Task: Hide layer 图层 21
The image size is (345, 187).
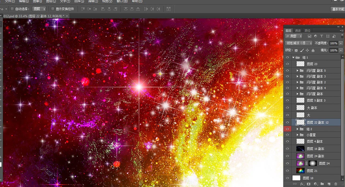Action: coord(287,171)
